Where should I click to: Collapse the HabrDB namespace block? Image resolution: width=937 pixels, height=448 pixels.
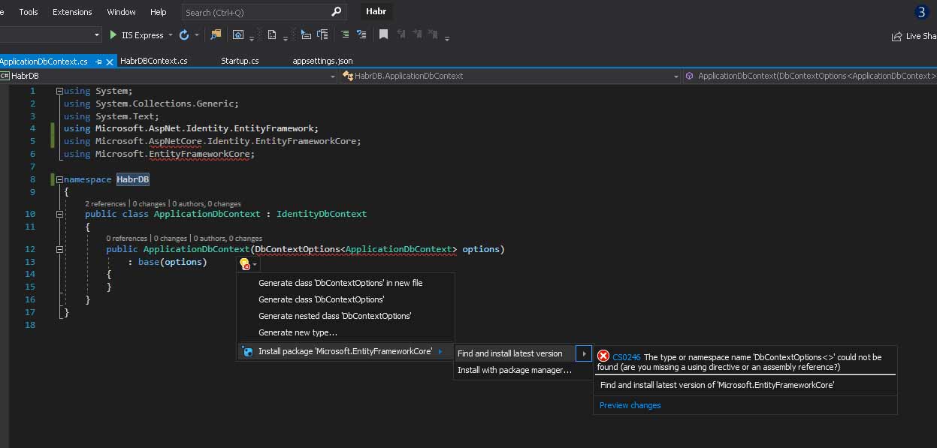[x=59, y=179]
